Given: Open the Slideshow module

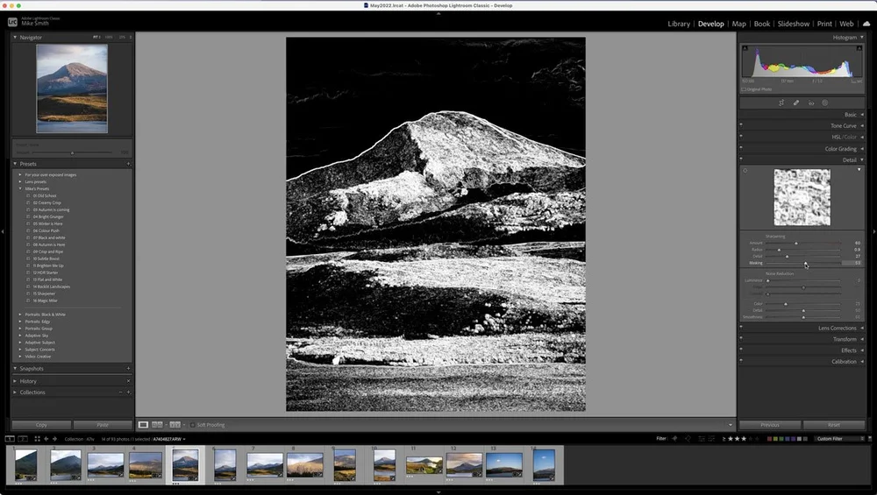Looking at the screenshot, I should coord(793,24).
